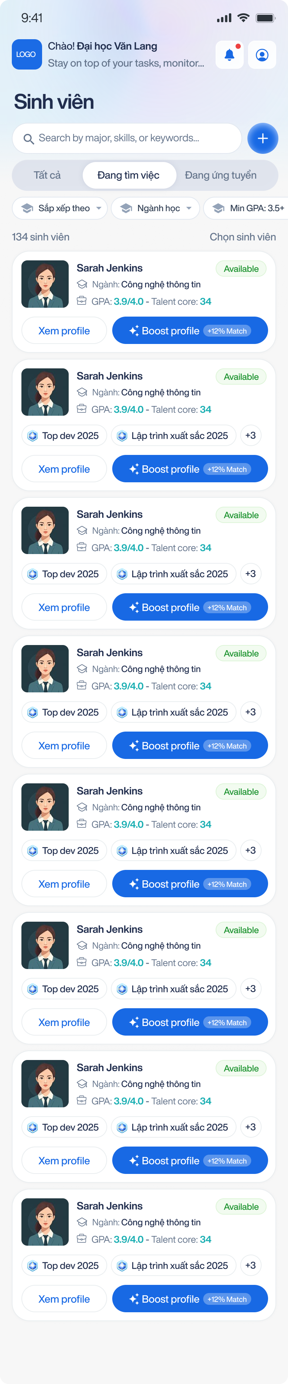The image size is (288, 1384).
Task: Click the sparkle icon on the first Boost profile button
Action: coord(134,331)
